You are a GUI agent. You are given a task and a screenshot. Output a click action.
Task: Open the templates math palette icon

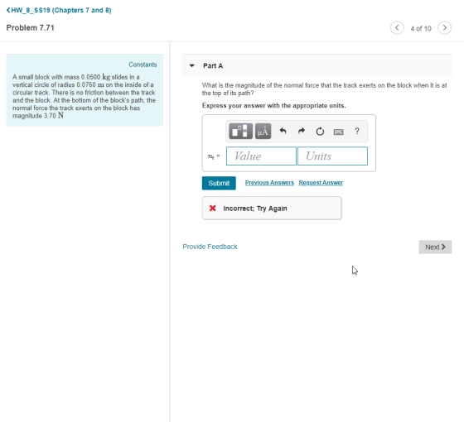[x=240, y=132]
